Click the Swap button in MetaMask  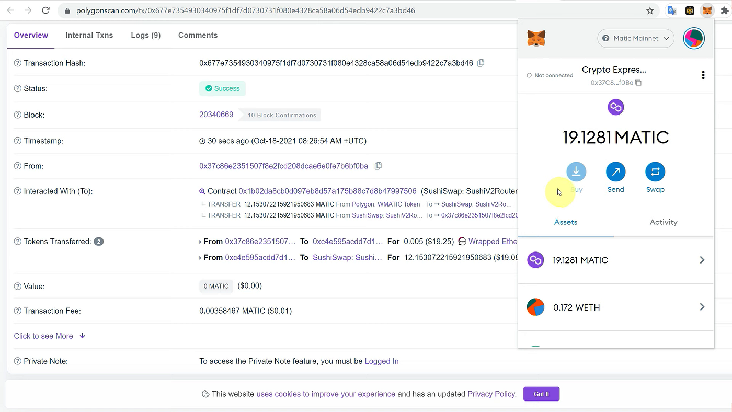pos(655,178)
